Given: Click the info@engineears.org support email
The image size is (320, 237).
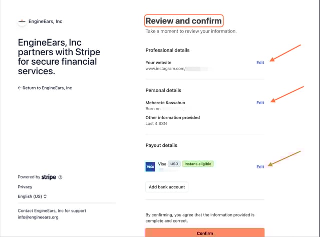Looking at the screenshot, I should pyautogui.click(x=38, y=217).
